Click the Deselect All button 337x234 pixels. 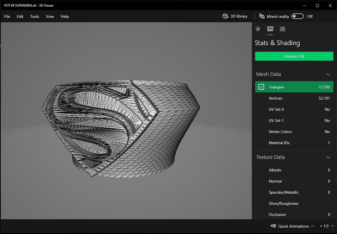pyautogui.click(x=294, y=56)
